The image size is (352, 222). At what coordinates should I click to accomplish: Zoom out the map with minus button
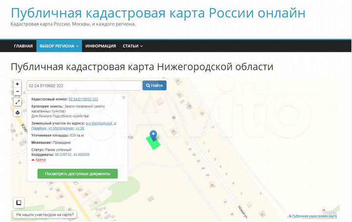pyautogui.click(x=17, y=91)
